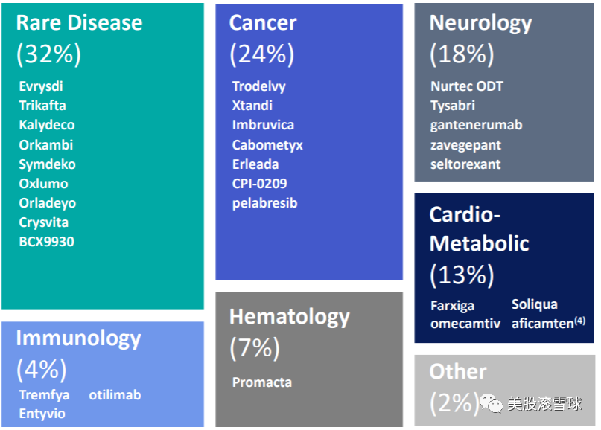
Task: Click the 美股滚雪球 watermark text
Action: pyautogui.click(x=545, y=404)
